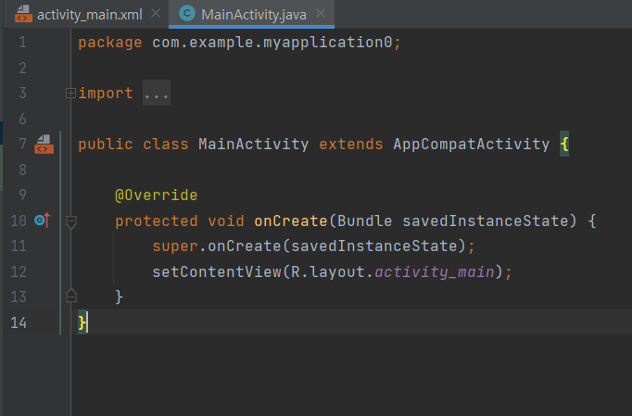The height and width of the screenshot is (416, 632).
Task: Click line number 12 in the gutter
Action: coord(19,271)
